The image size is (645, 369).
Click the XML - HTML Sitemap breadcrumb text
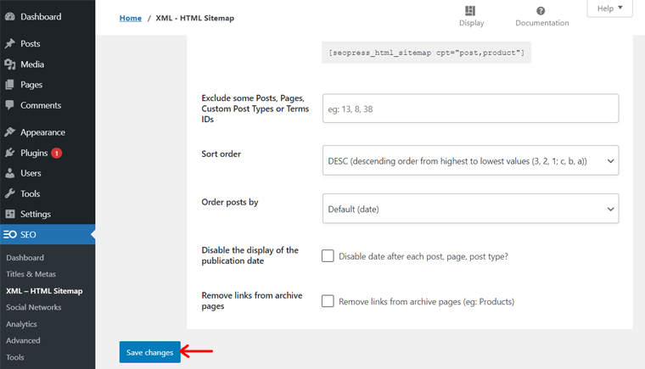[194, 18]
